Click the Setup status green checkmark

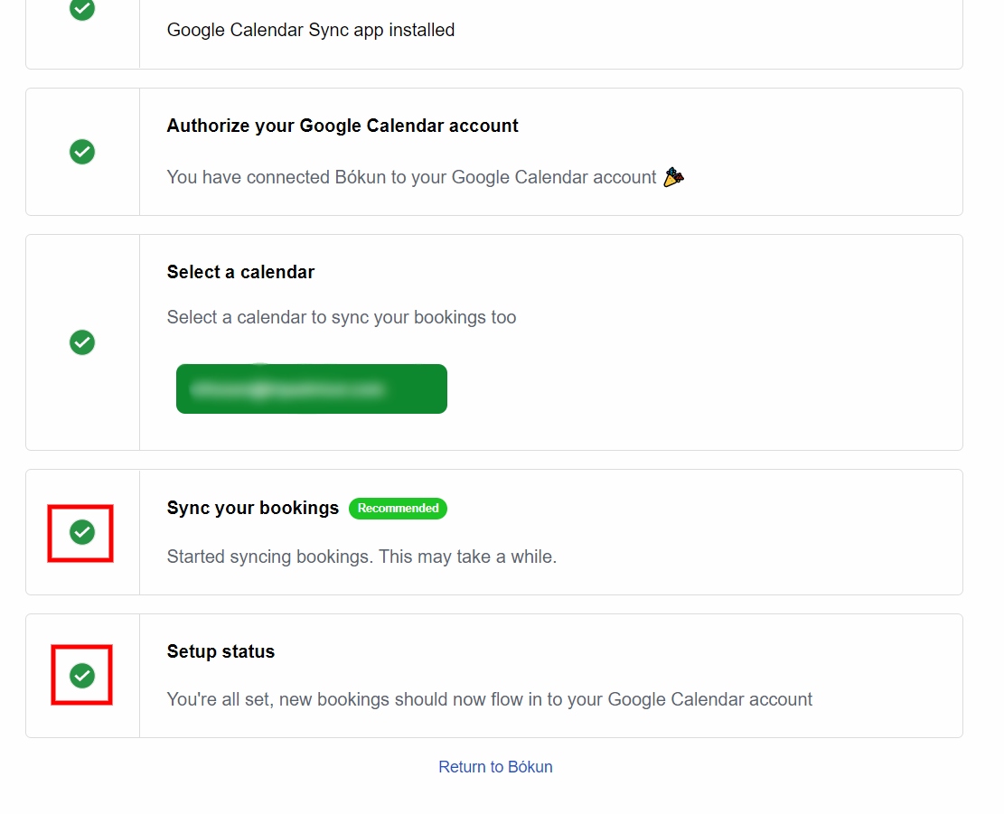tap(82, 676)
